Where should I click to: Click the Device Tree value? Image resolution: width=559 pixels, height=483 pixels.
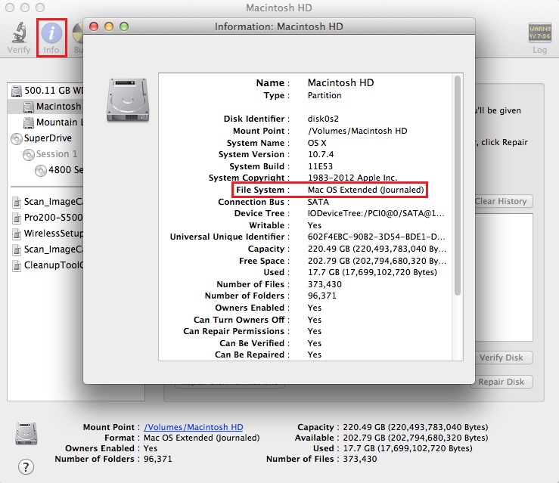376,213
